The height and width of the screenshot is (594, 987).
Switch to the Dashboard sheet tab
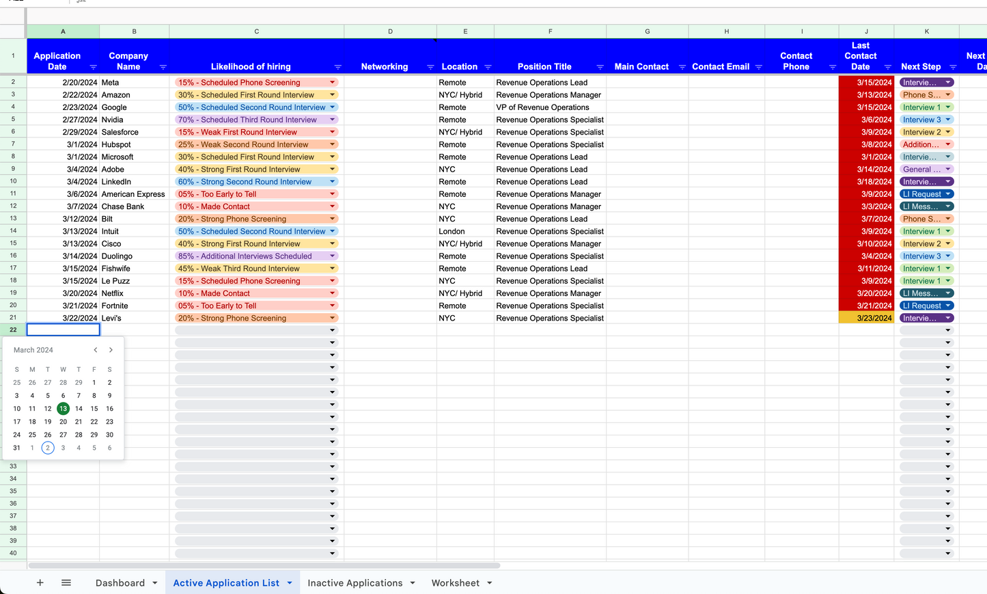120,583
